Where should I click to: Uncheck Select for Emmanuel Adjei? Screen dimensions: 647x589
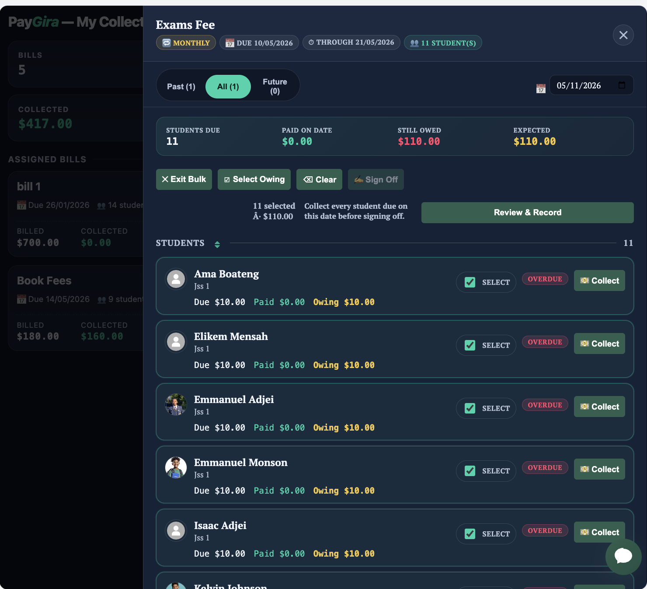point(470,408)
